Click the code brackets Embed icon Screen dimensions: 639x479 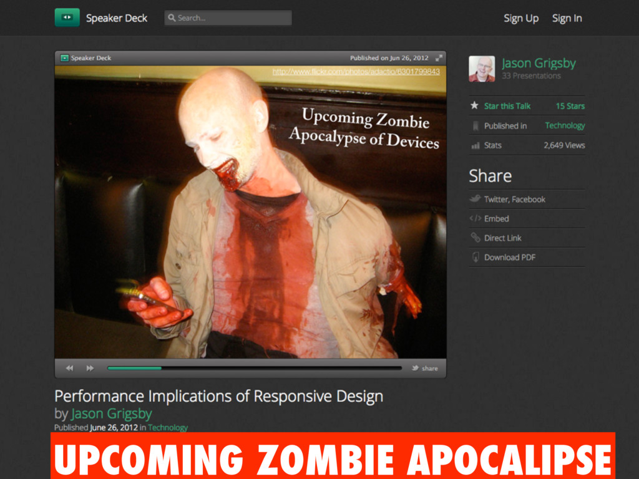[475, 218]
